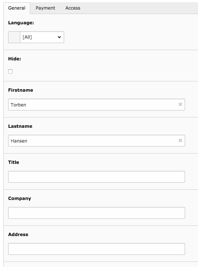Click the Title label
Image resolution: width=198 pixels, height=267 pixels.
click(x=14, y=162)
